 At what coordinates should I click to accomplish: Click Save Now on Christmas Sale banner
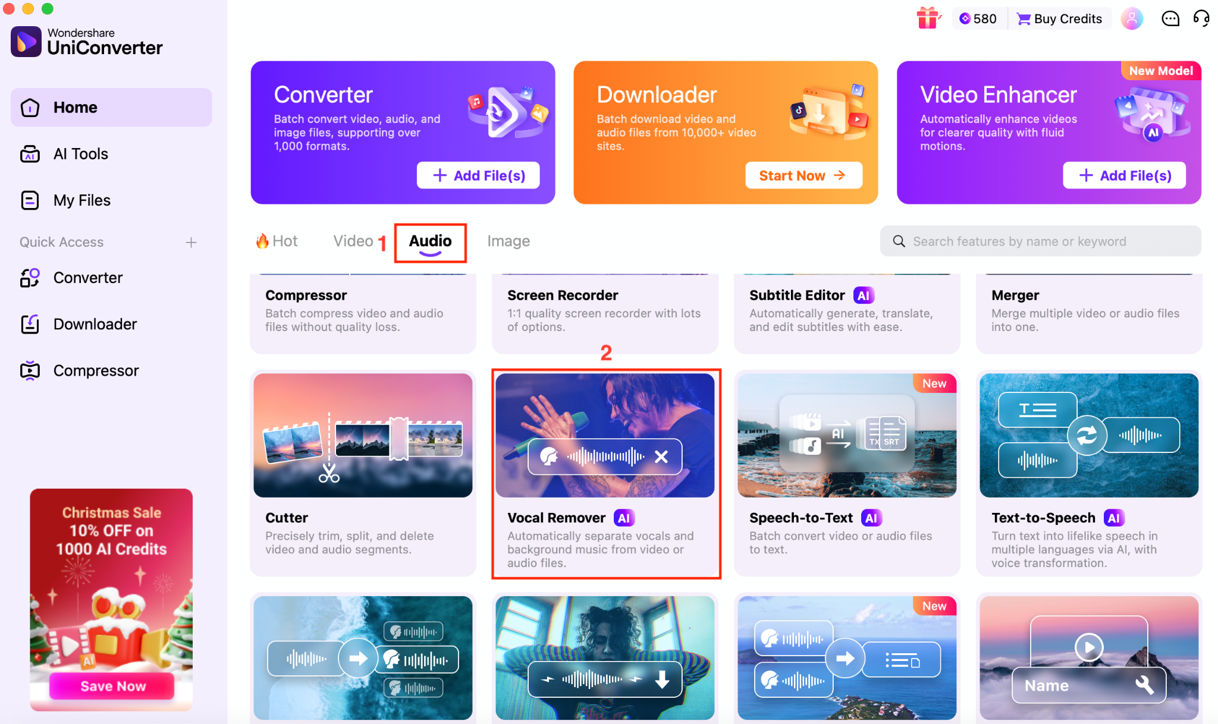(x=112, y=686)
